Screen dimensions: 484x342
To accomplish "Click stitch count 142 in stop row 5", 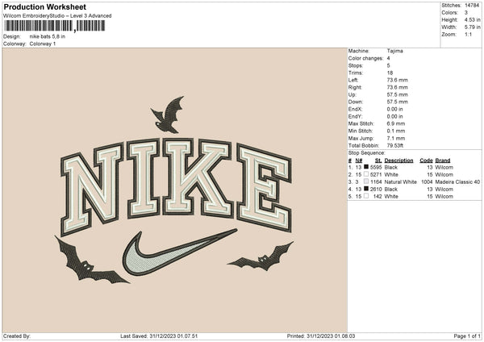I will tap(378, 196).
